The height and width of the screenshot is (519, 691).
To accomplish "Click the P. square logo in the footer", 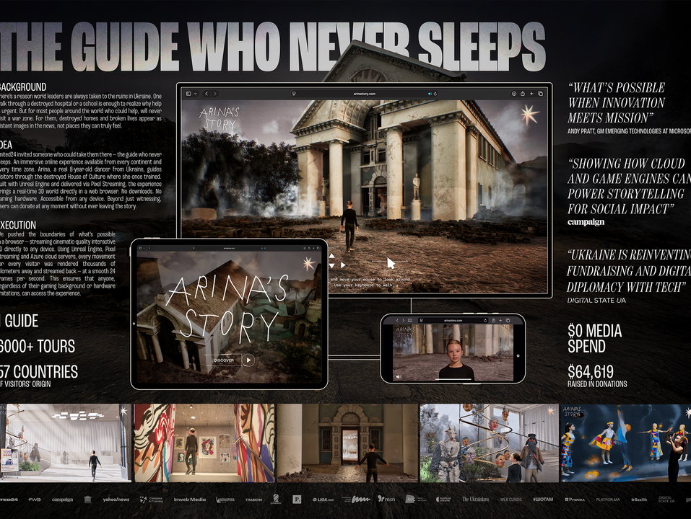I will 297,500.
